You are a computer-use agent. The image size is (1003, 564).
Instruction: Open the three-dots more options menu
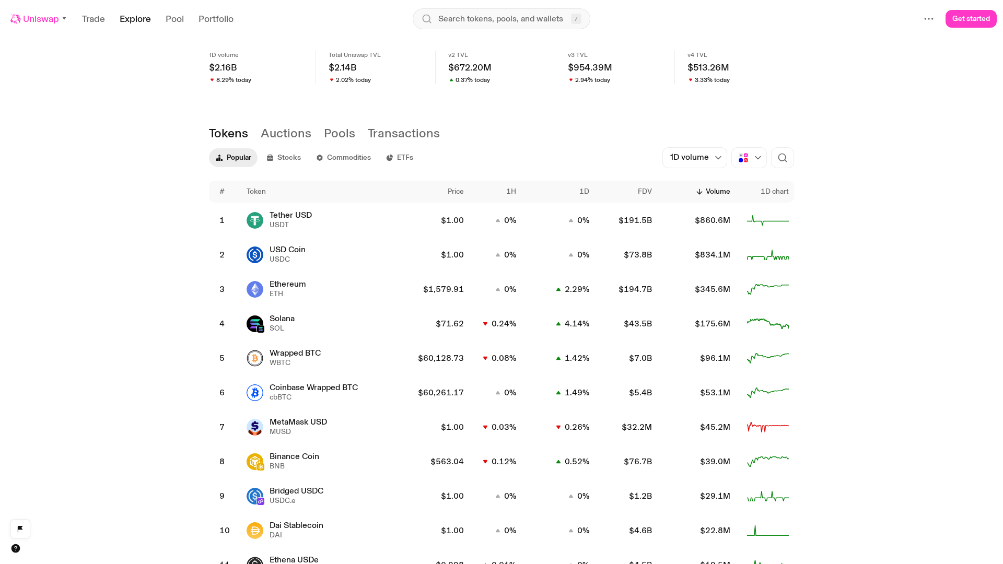(929, 19)
